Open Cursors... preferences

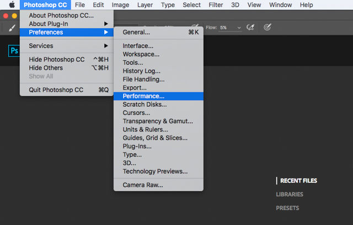tap(158, 113)
